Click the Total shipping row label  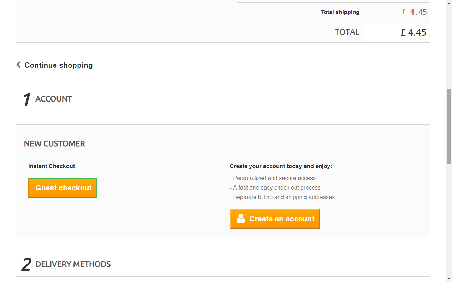click(340, 12)
